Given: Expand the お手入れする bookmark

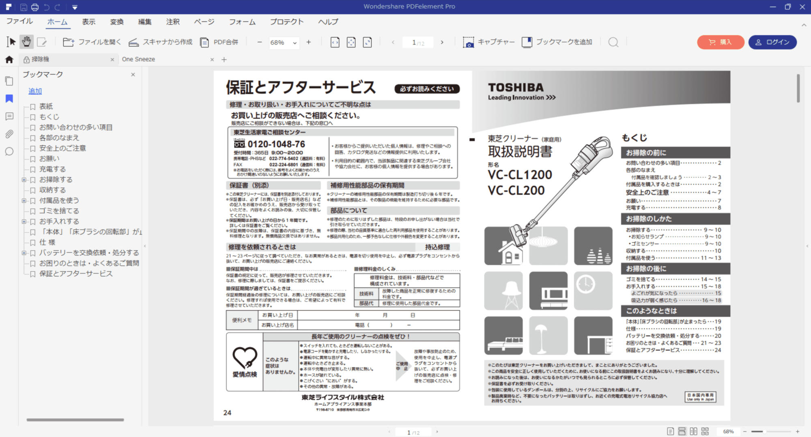Looking at the screenshot, I should point(24,221).
